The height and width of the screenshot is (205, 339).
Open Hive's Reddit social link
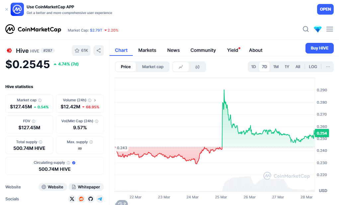(x=81, y=199)
